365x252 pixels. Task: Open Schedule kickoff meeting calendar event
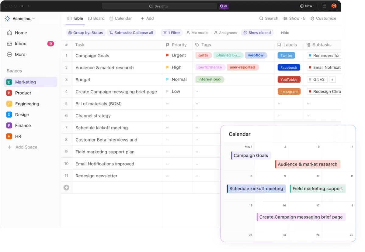pyautogui.click(x=256, y=189)
